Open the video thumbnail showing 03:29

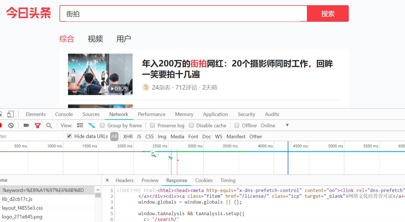[100, 74]
